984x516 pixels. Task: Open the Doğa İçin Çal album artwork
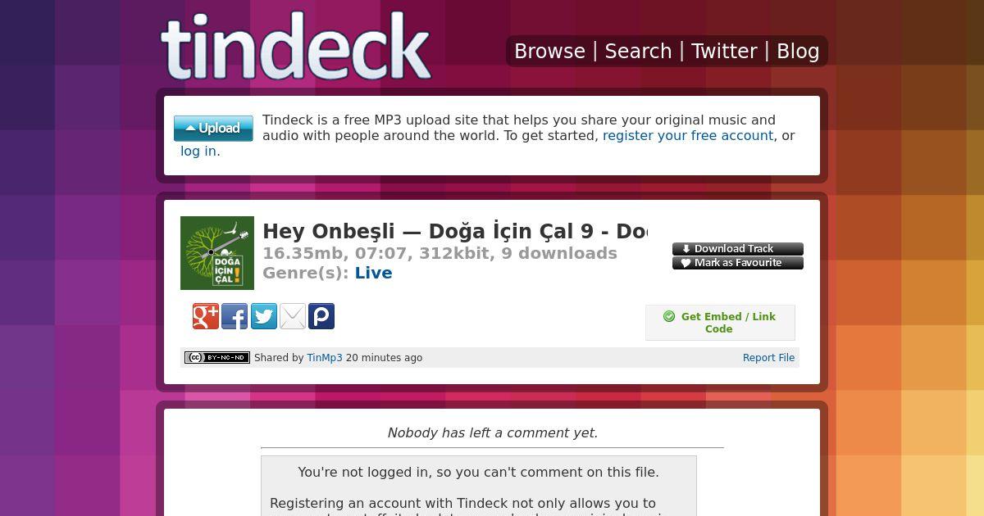coord(217,253)
